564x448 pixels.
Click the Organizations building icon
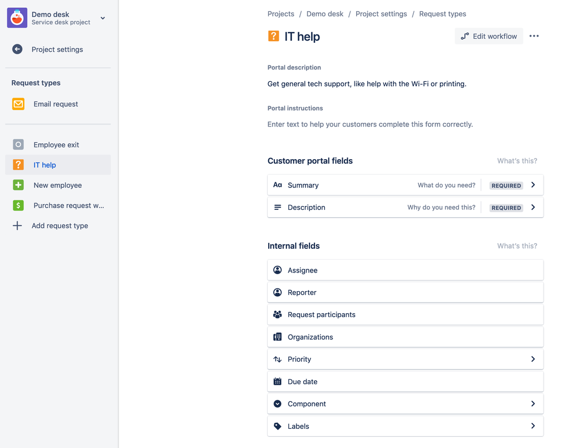click(277, 337)
